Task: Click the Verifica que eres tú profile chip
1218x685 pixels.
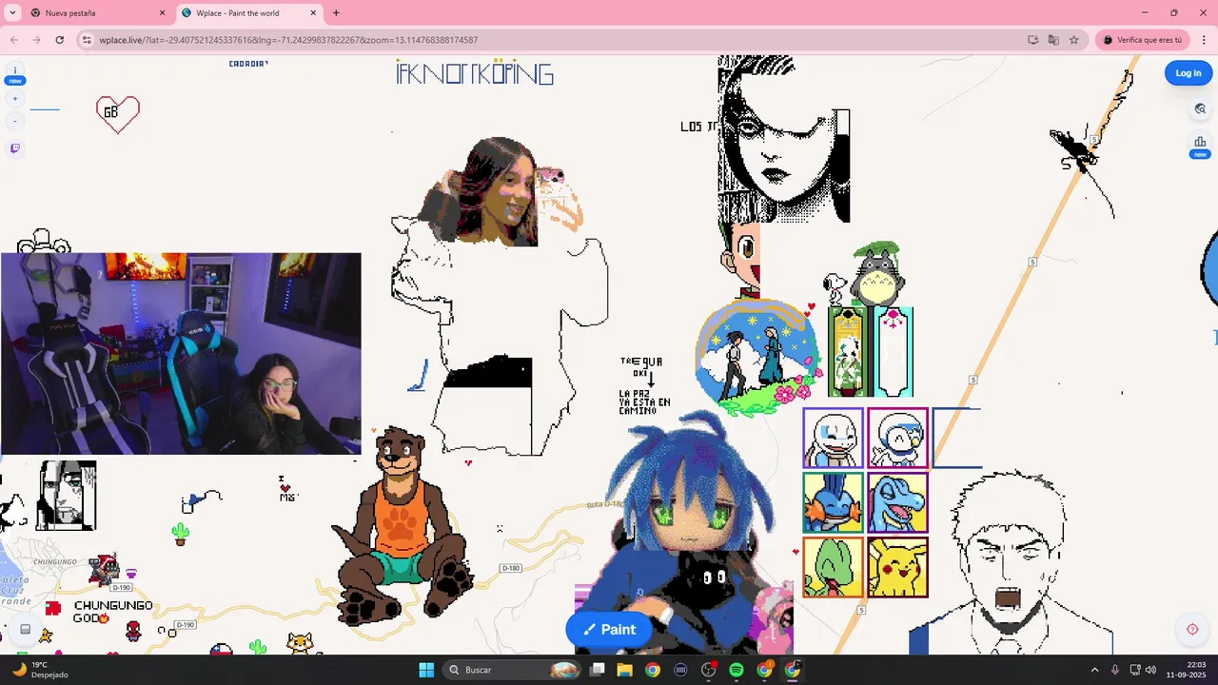Action: 1145,40
